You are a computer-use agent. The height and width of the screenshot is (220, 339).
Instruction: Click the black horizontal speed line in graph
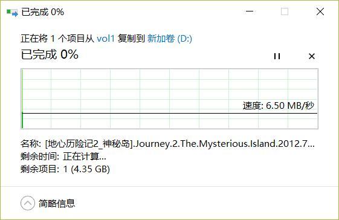pyautogui.click(x=170, y=113)
